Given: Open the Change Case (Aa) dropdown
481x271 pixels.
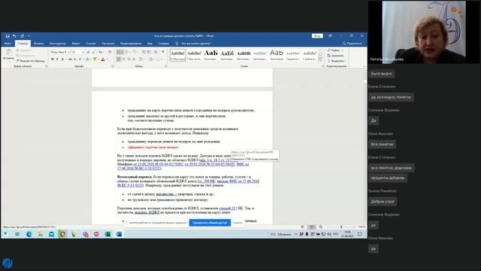Looking at the screenshot, I should coord(101,52).
